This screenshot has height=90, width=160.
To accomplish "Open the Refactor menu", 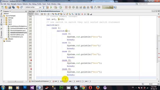I will coord(25,4).
